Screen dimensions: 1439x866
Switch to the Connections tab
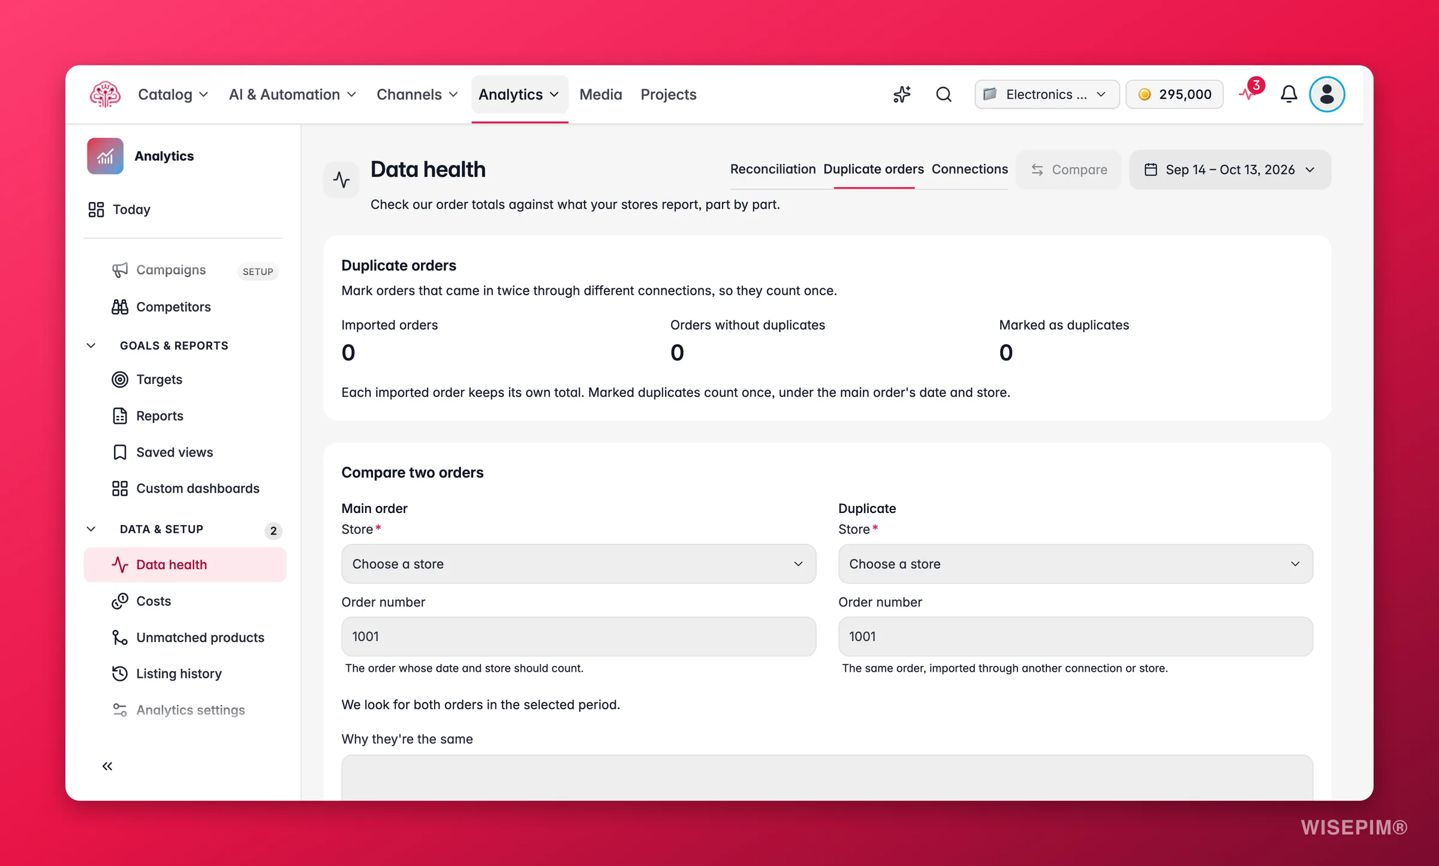pos(970,170)
